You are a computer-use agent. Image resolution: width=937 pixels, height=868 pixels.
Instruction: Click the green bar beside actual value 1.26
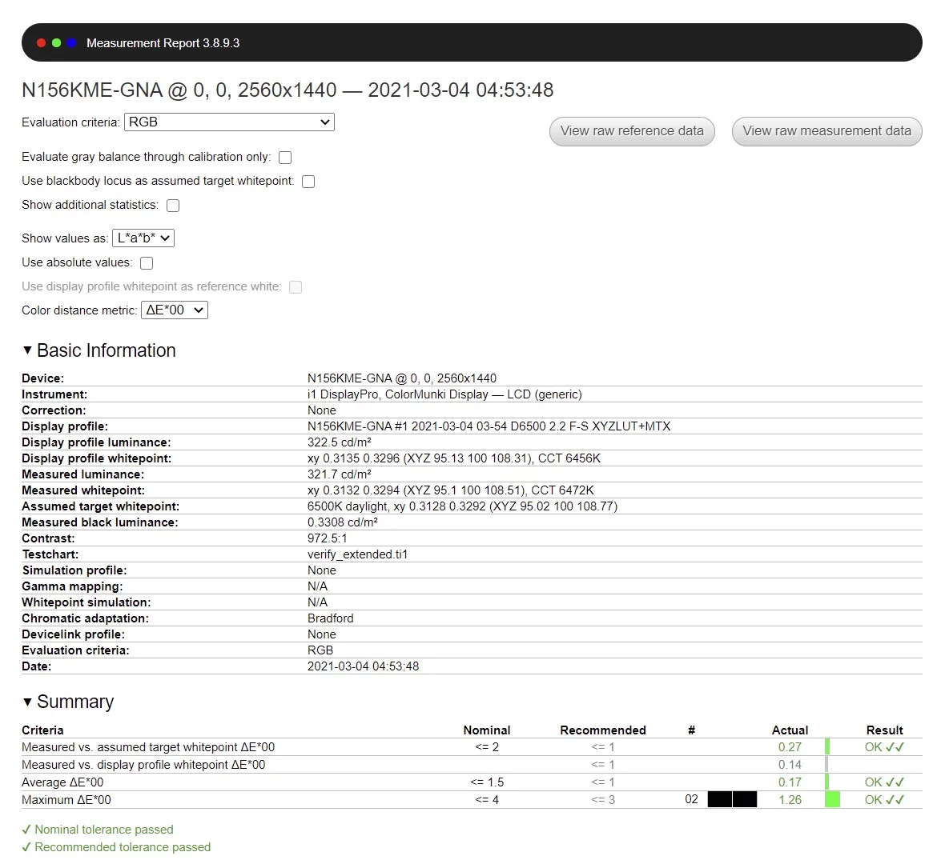pos(832,800)
